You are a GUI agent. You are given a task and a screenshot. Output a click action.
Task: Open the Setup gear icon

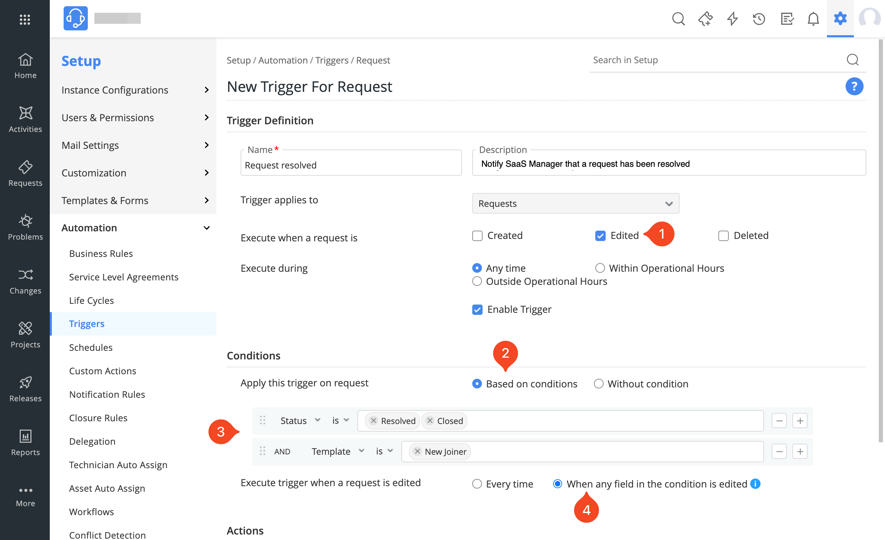tap(840, 18)
